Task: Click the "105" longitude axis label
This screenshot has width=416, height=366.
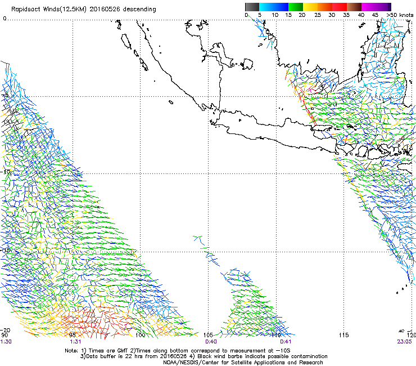Action: [208, 335]
